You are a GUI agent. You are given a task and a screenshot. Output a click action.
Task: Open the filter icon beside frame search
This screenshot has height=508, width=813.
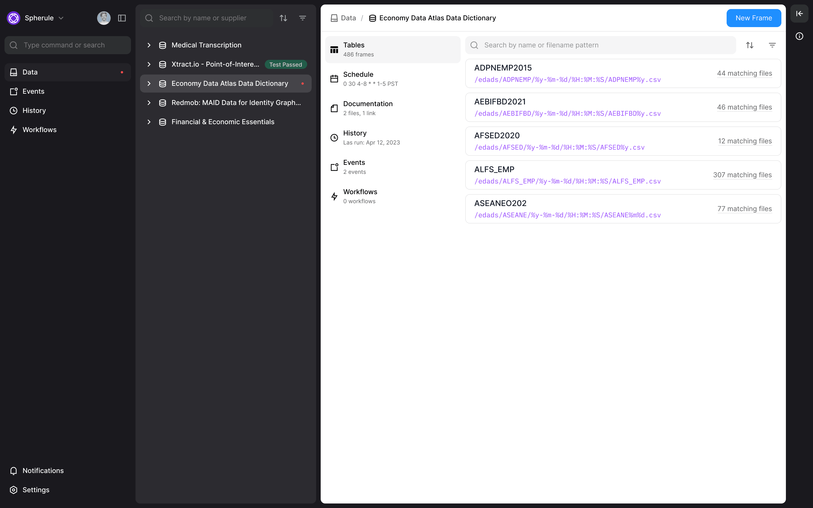tap(772, 45)
